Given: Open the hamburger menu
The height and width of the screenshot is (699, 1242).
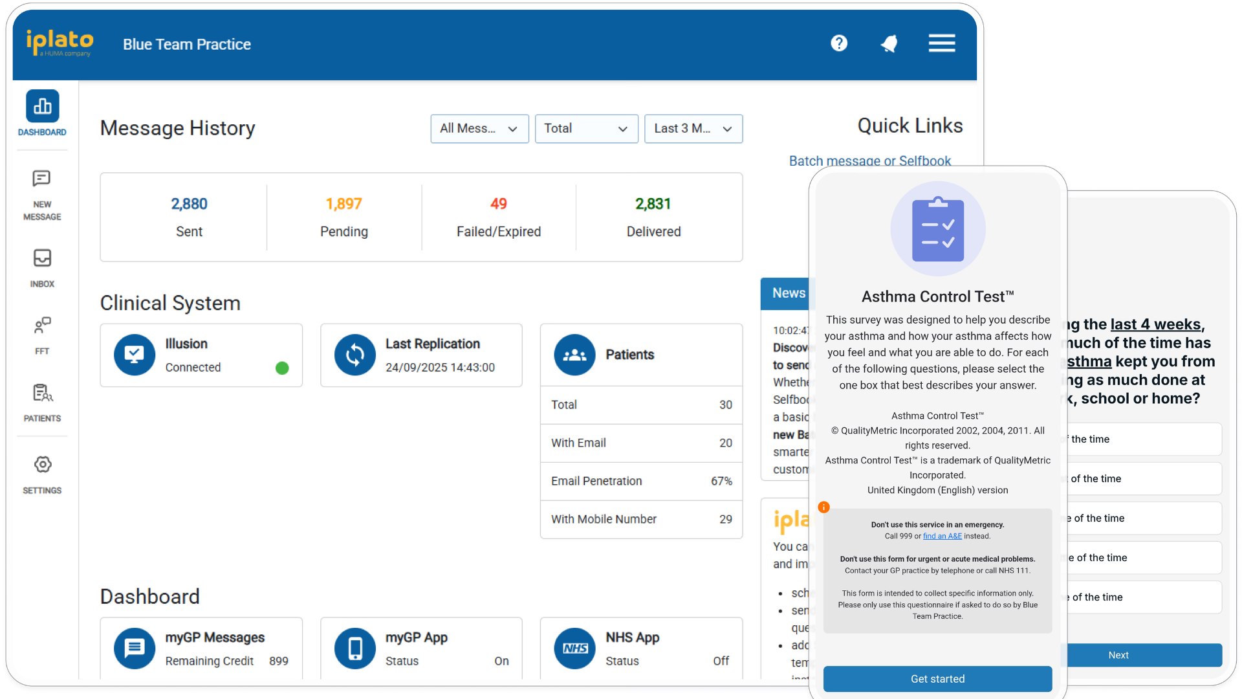Looking at the screenshot, I should coord(942,43).
